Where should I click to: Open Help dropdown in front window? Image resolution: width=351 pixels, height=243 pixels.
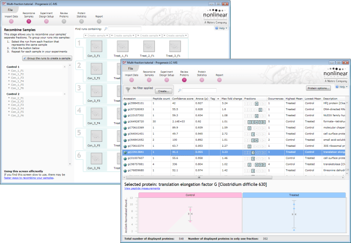pyautogui.click(x=341, y=87)
